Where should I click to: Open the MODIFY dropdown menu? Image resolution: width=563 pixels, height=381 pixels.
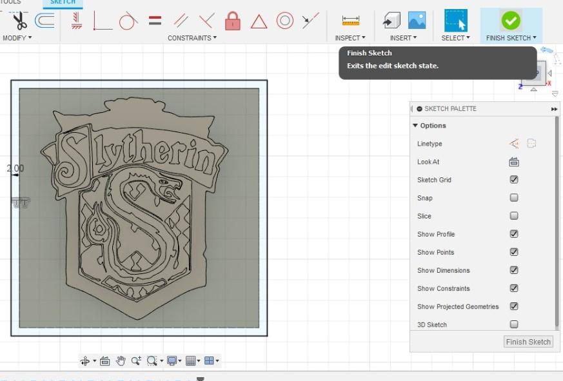(x=17, y=37)
